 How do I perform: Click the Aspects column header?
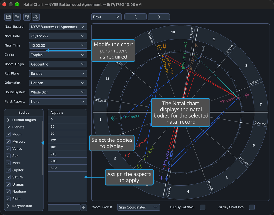click(67, 113)
